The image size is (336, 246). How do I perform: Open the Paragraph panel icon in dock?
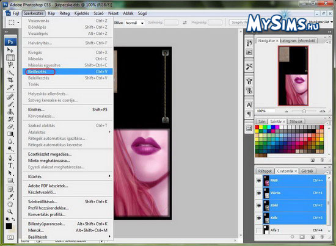pos(249,114)
